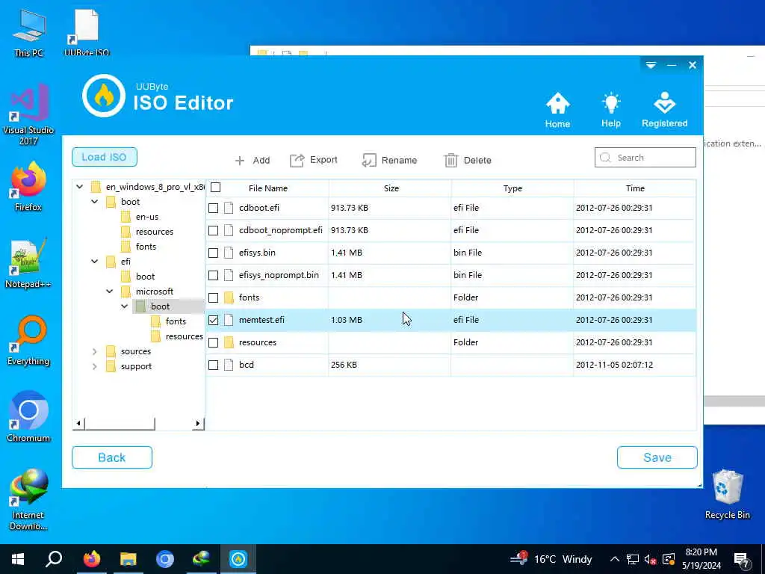765x574 pixels.
Task: Open File Explorer from the taskbar
Action: coord(128,559)
